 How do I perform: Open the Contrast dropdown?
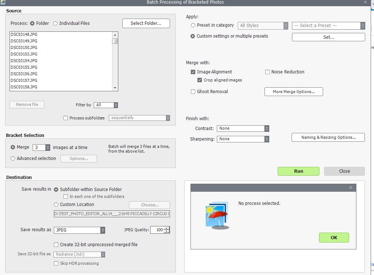(x=243, y=129)
